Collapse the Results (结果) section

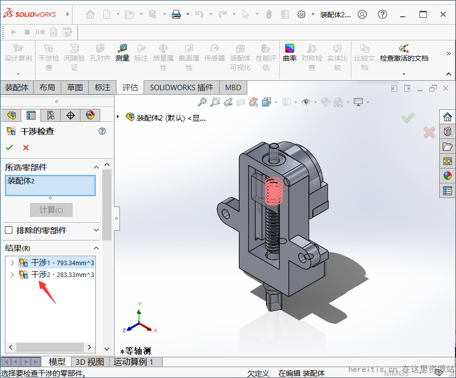(x=96, y=248)
